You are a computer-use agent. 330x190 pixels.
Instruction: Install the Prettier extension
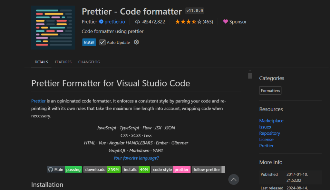(x=89, y=42)
